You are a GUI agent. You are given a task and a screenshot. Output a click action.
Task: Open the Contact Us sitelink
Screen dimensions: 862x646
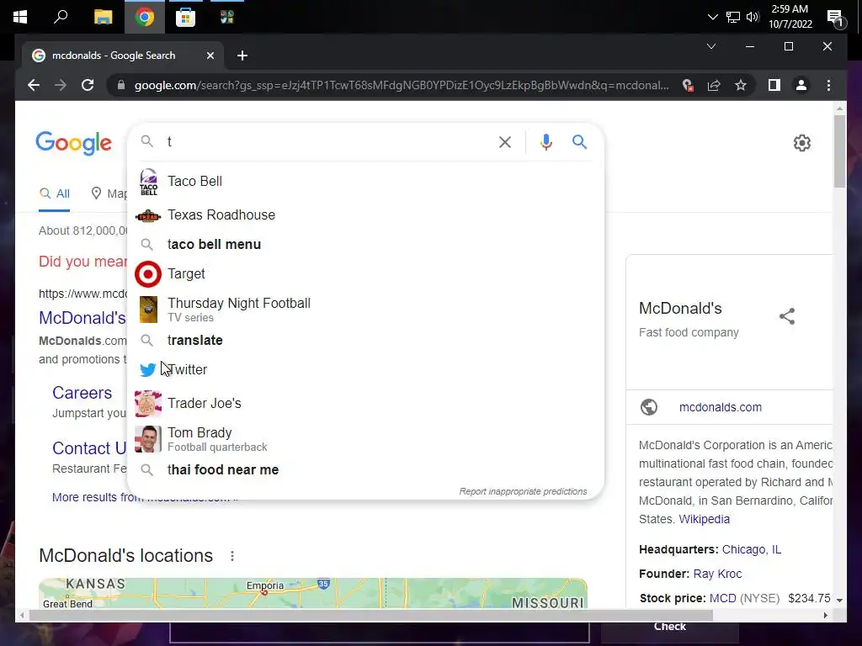(89, 448)
